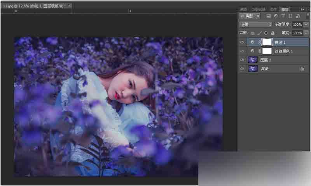Hide the 曲线 1 layer via eye icon
Image resolution: width=311 pixels, height=186 pixels.
[242, 42]
